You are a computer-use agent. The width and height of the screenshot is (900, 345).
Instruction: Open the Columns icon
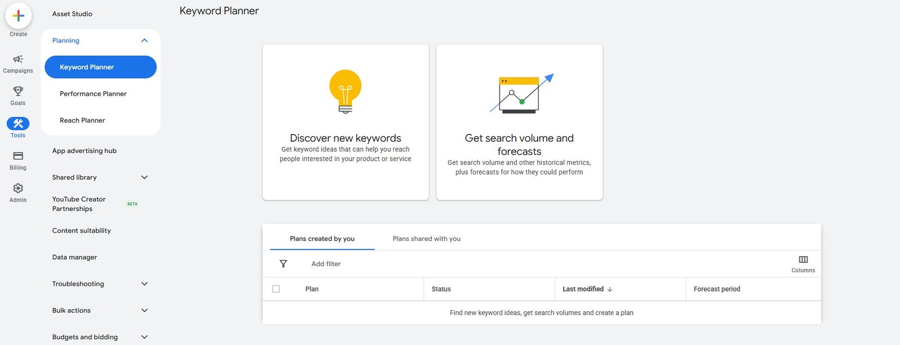coord(803,259)
